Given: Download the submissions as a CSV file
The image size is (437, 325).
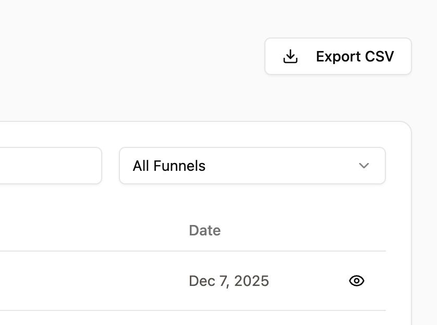Looking at the screenshot, I should pyautogui.click(x=338, y=56).
